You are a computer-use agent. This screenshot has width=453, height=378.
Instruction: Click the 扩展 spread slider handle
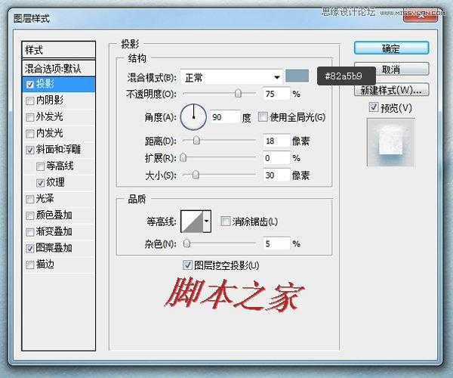pos(183,157)
